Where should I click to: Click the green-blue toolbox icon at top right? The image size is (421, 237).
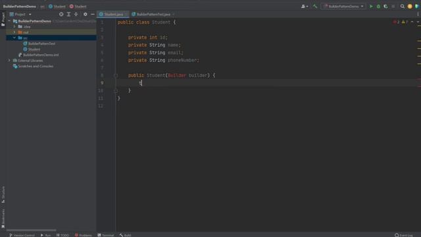pos(417,6)
